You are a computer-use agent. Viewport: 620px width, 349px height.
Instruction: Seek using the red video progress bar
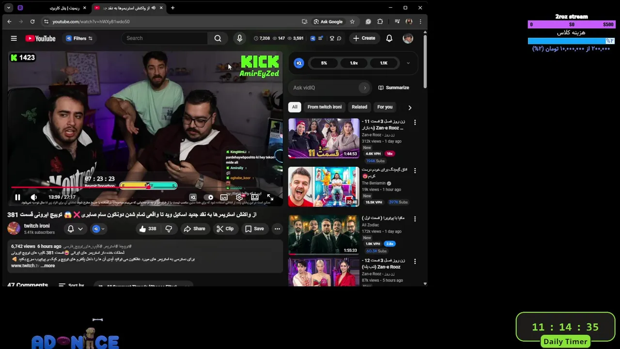point(145,188)
